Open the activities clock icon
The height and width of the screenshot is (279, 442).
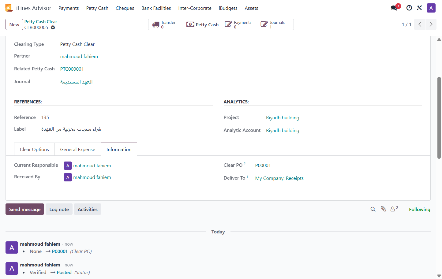[x=409, y=8]
